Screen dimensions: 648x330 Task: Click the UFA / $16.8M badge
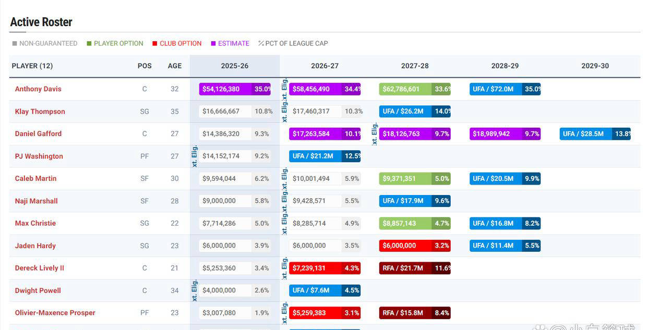[x=505, y=224]
